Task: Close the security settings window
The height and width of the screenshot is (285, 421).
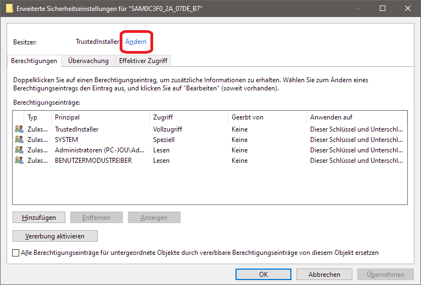Action: pos(408,9)
